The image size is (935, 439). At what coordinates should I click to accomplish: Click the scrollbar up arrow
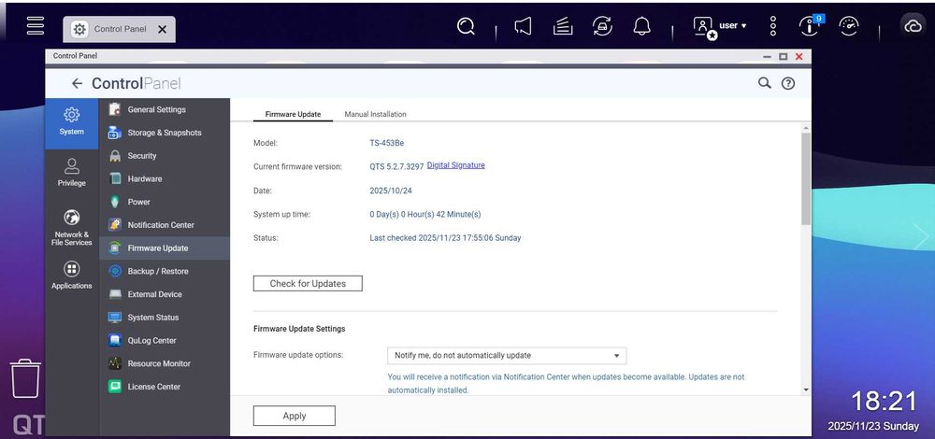(806, 127)
